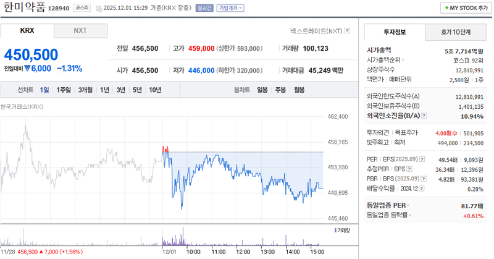Click the -1.31% change rate
Viewport: 494px width, 259px height.
[x=70, y=69]
